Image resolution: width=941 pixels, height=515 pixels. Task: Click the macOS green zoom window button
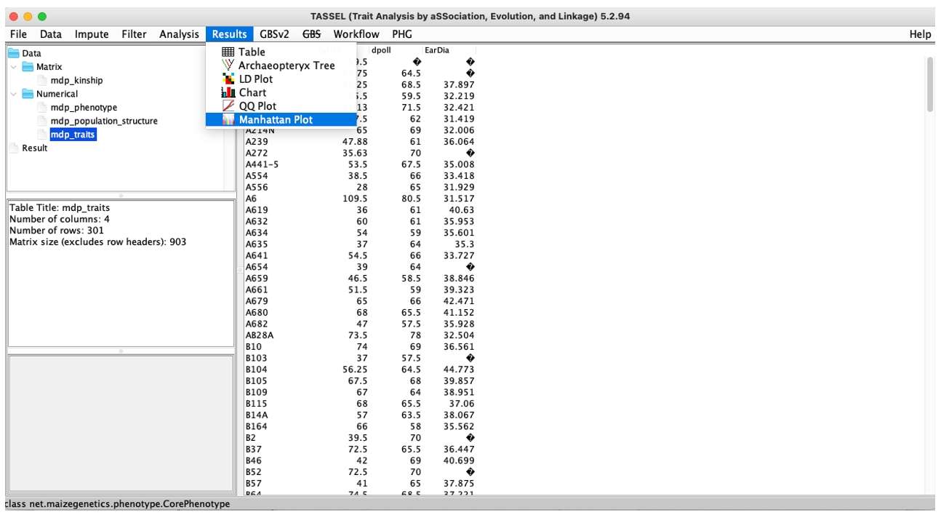(x=42, y=16)
